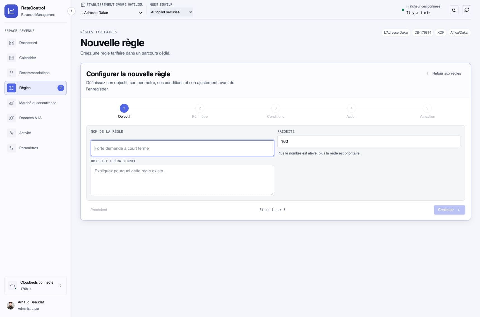Expand the Cloudbeds connecté panel arrow
480x317 pixels.
[x=61, y=286]
